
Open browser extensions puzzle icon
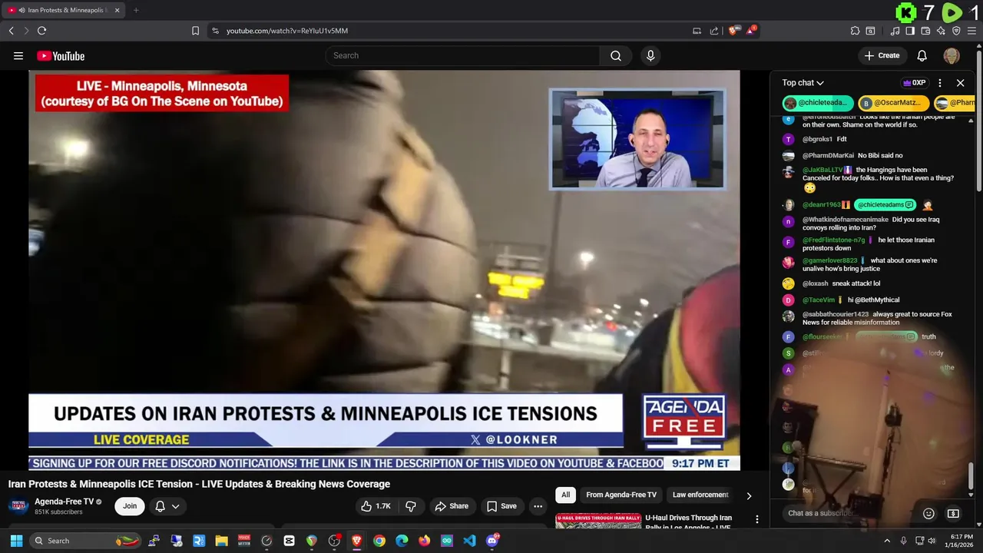pyautogui.click(x=855, y=31)
